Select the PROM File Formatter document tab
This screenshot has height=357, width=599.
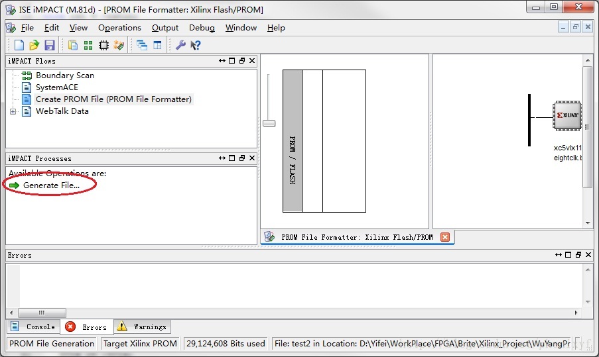tap(357, 237)
